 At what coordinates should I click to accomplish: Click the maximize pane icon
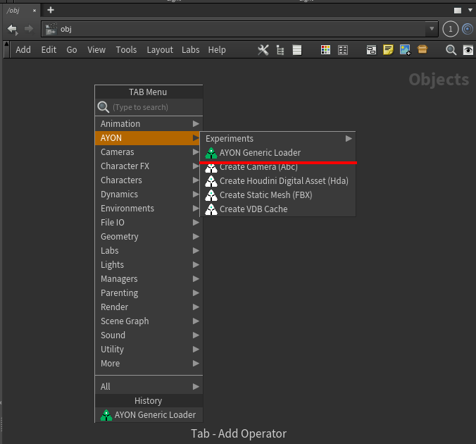click(x=458, y=11)
